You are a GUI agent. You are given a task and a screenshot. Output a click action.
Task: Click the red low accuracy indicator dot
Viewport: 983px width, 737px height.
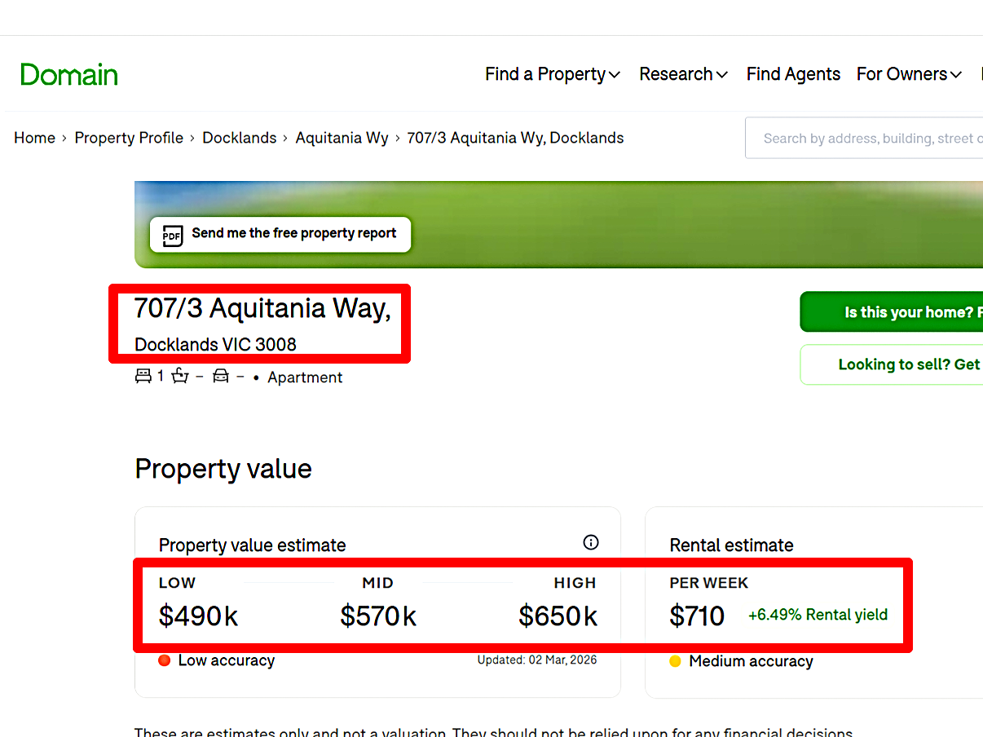[164, 660]
